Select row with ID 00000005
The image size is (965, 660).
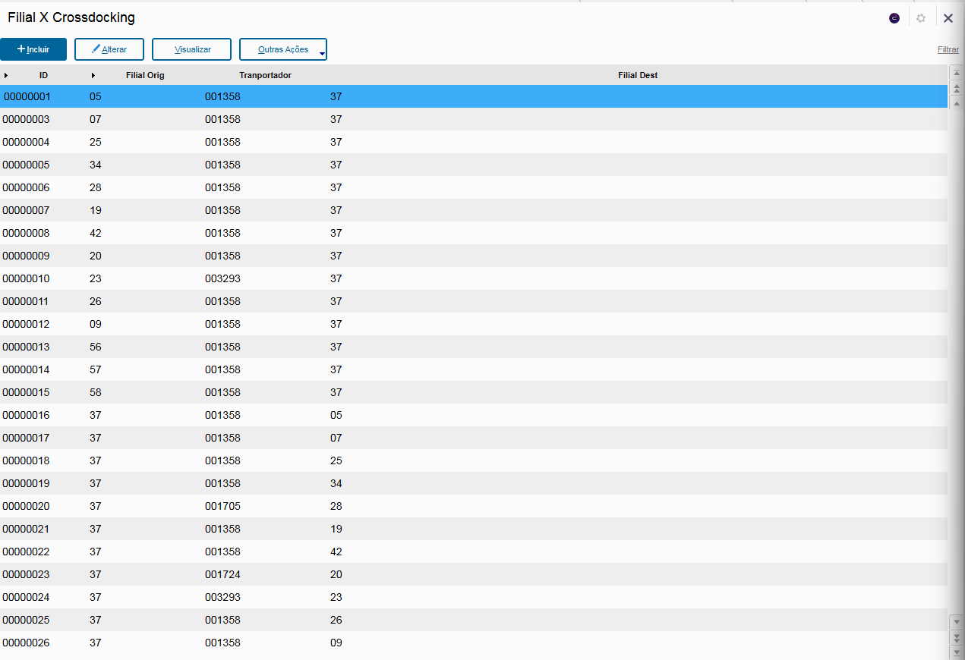474,165
